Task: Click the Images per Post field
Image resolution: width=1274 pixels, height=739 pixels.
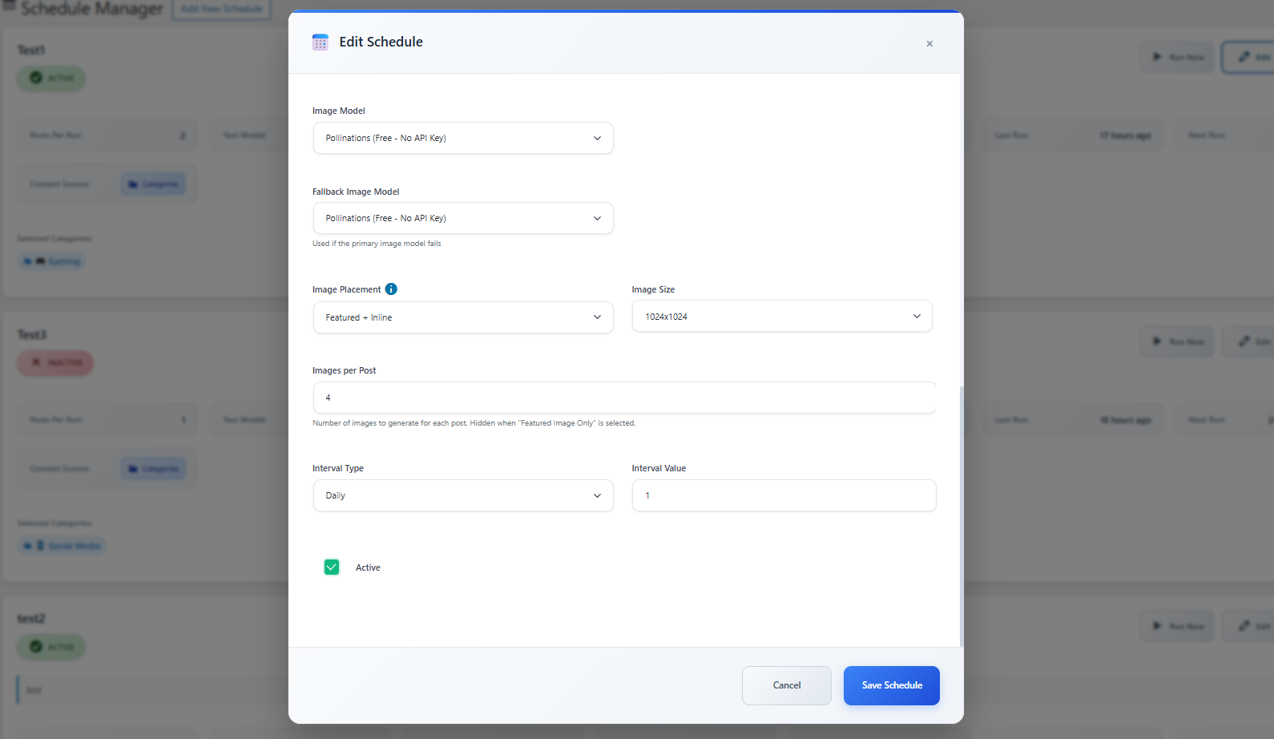Action: point(623,398)
